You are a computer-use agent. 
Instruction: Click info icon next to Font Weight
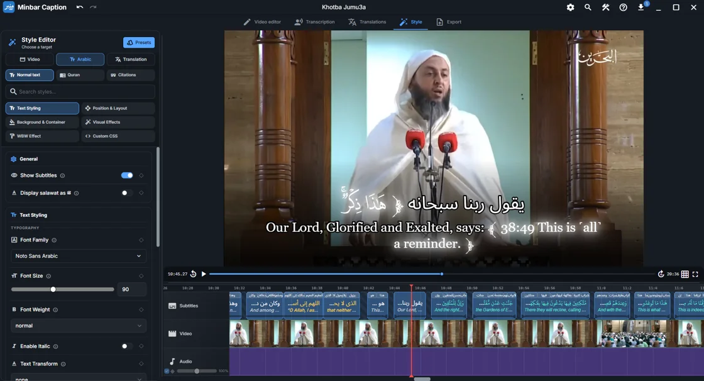pyautogui.click(x=55, y=309)
